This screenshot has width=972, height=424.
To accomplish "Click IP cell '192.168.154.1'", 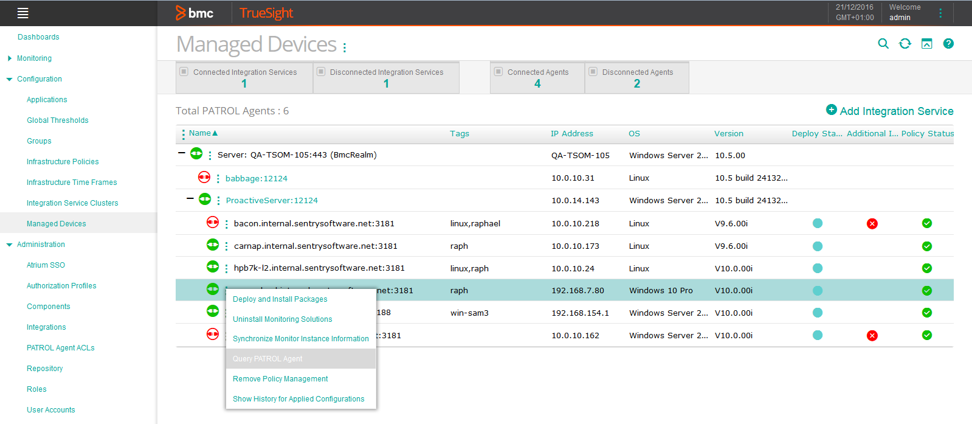I will (580, 313).
